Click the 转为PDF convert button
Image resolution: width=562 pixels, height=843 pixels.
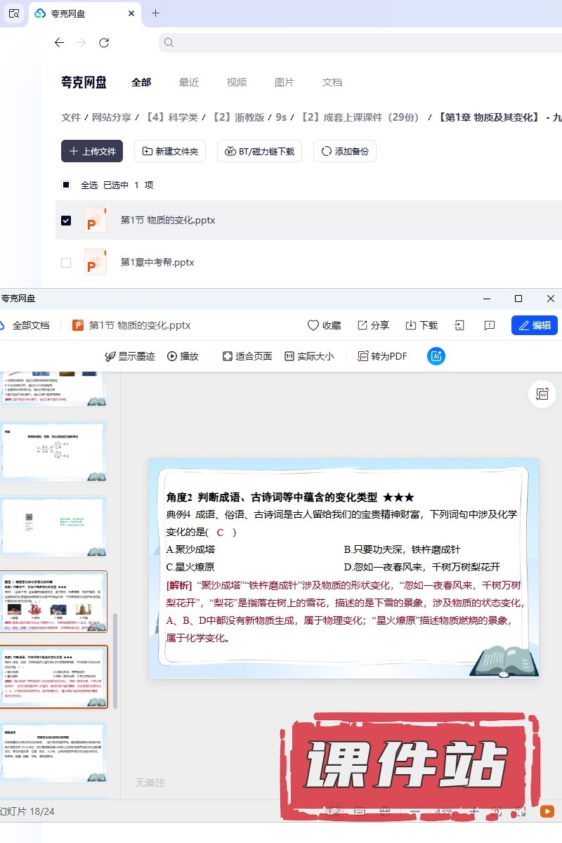[382, 356]
